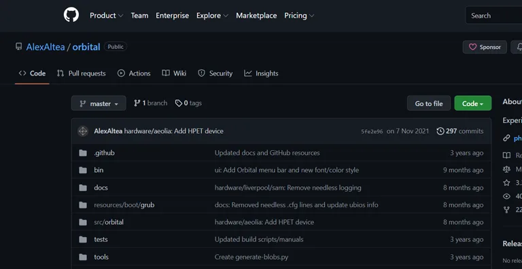Screen dimensions: 522x269
Task: Click the folder icon next to tests
Action: point(83,240)
